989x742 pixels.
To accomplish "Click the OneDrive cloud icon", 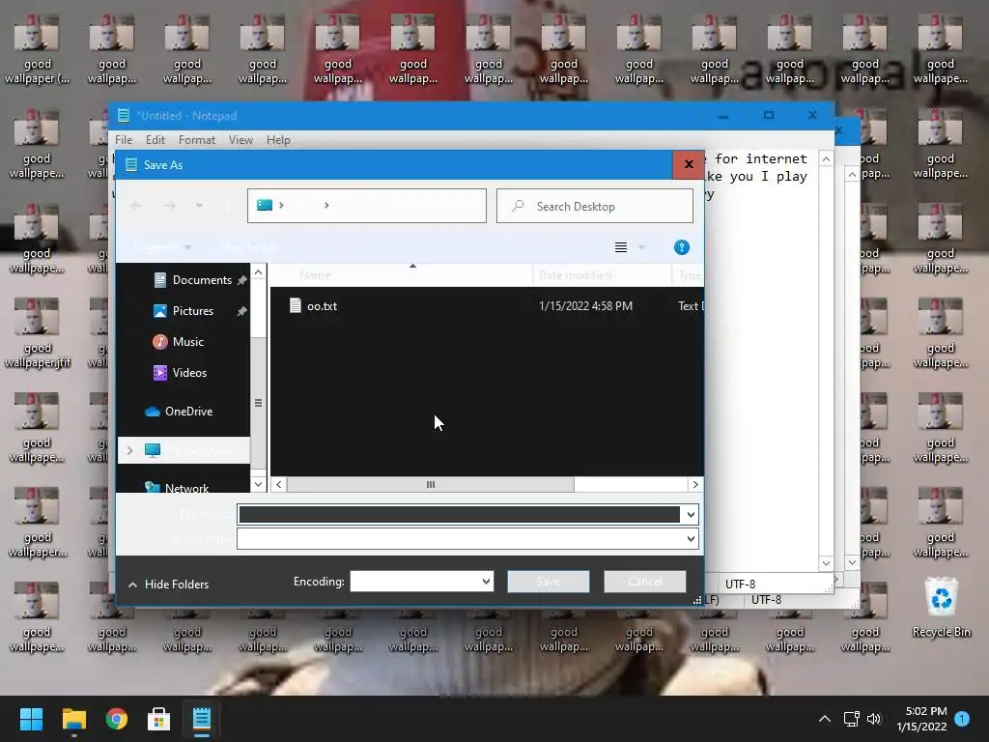I will (152, 412).
